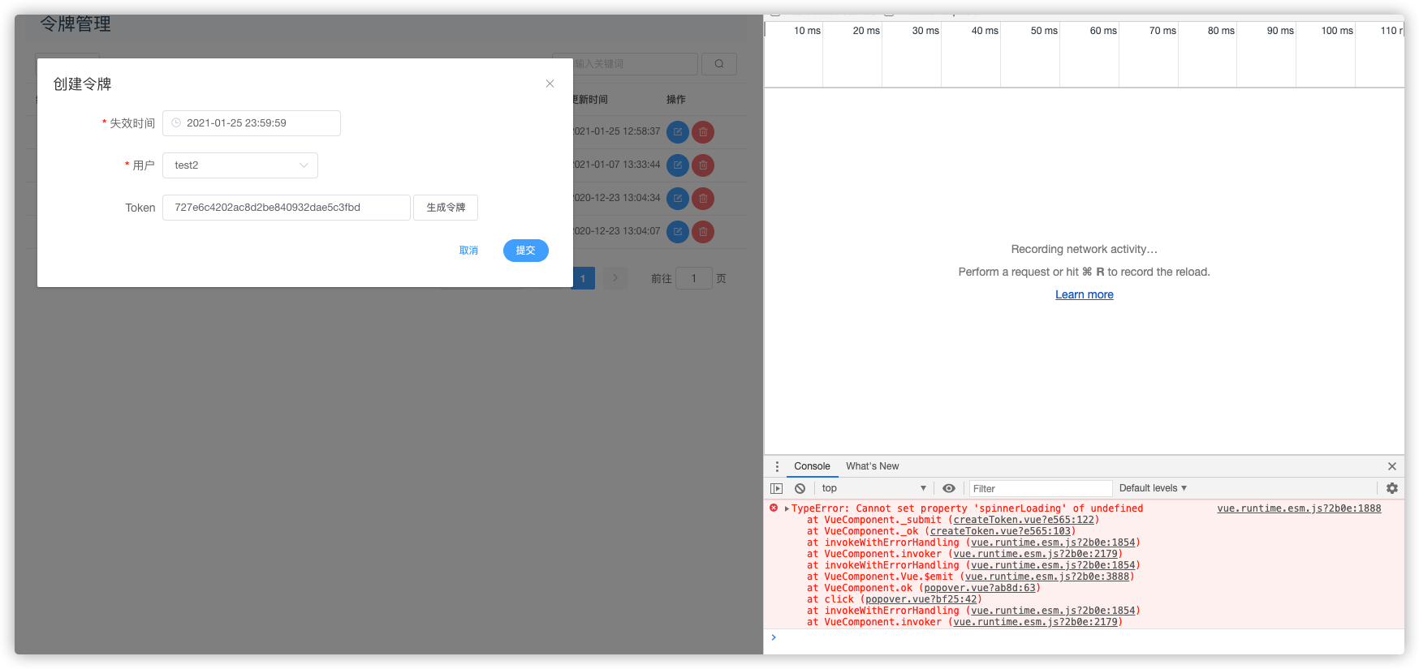Image resolution: width=1419 pixels, height=669 pixels.
Task: Close the DevTools console drawer
Action: 1392,466
